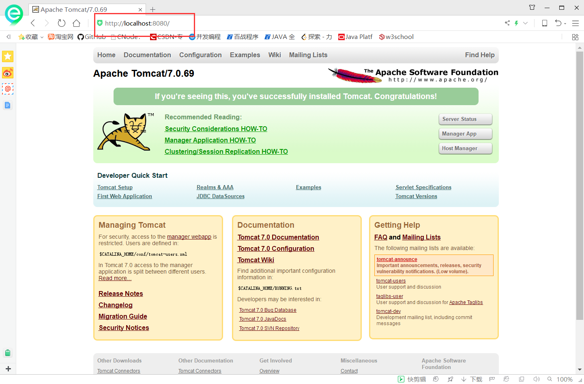This screenshot has height=384, width=584.
Task: Open the Changelog link
Action: [116, 305]
